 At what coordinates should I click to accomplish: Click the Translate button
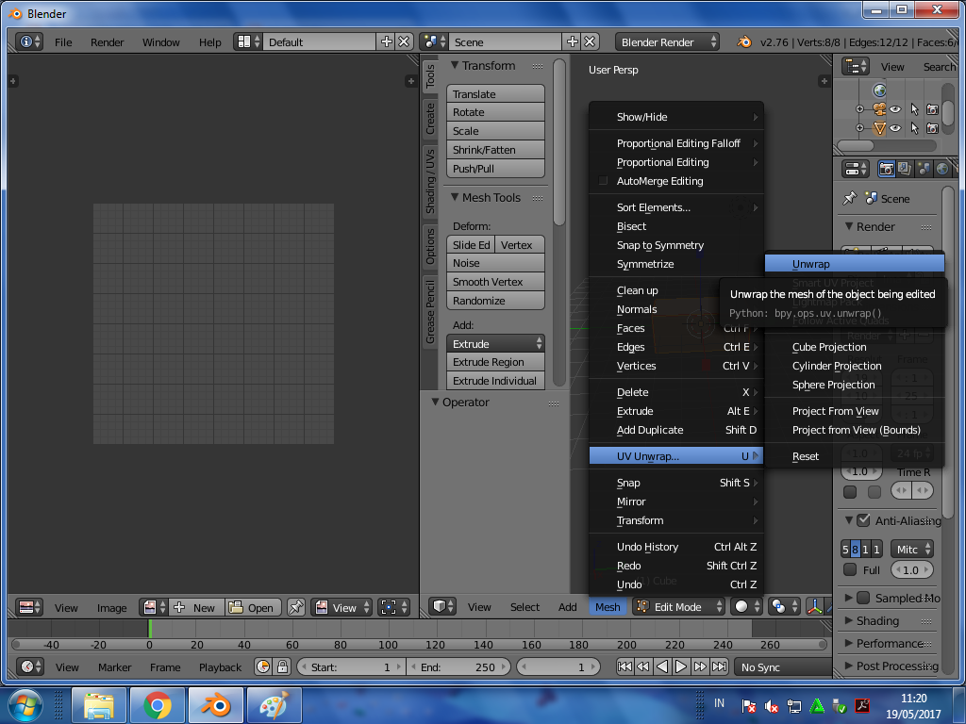pyautogui.click(x=495, y=93)
